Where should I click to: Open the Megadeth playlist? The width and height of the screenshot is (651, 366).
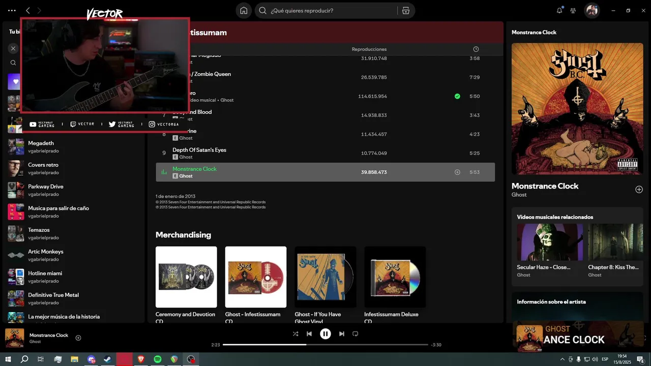pyautogui.click(x=75, y=147)
